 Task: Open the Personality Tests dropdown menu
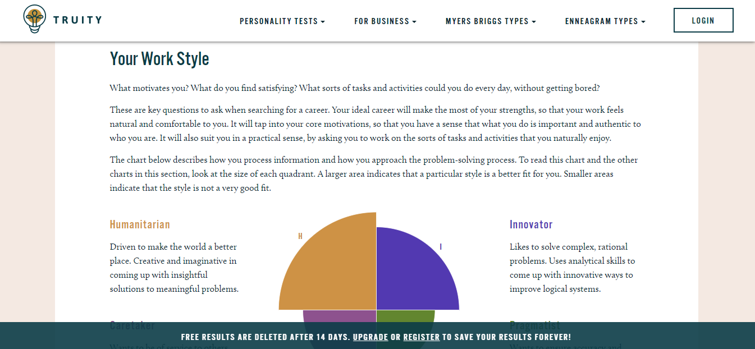282,21
